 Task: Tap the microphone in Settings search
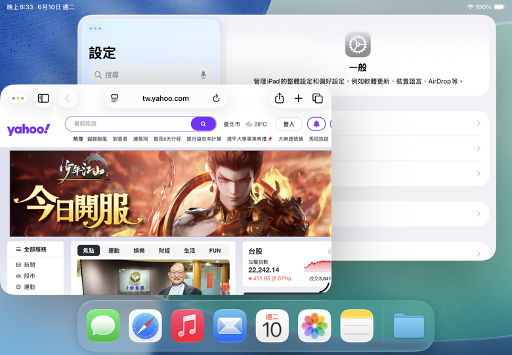[203, 75]
